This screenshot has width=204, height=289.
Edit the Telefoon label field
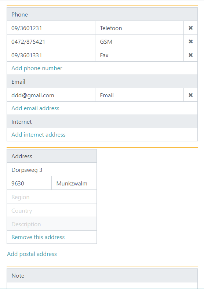139,28
